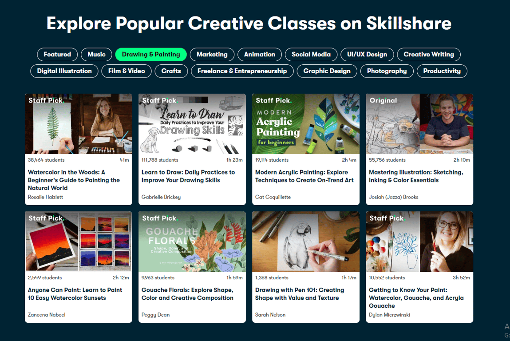Open the Film & Video category
510x341 pixels.
click(127, 71)
